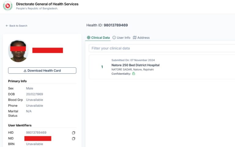The height and width of the screenshot is (147, 235).
Task: Select record number 1 in clinical list
Action: (102, 67)
